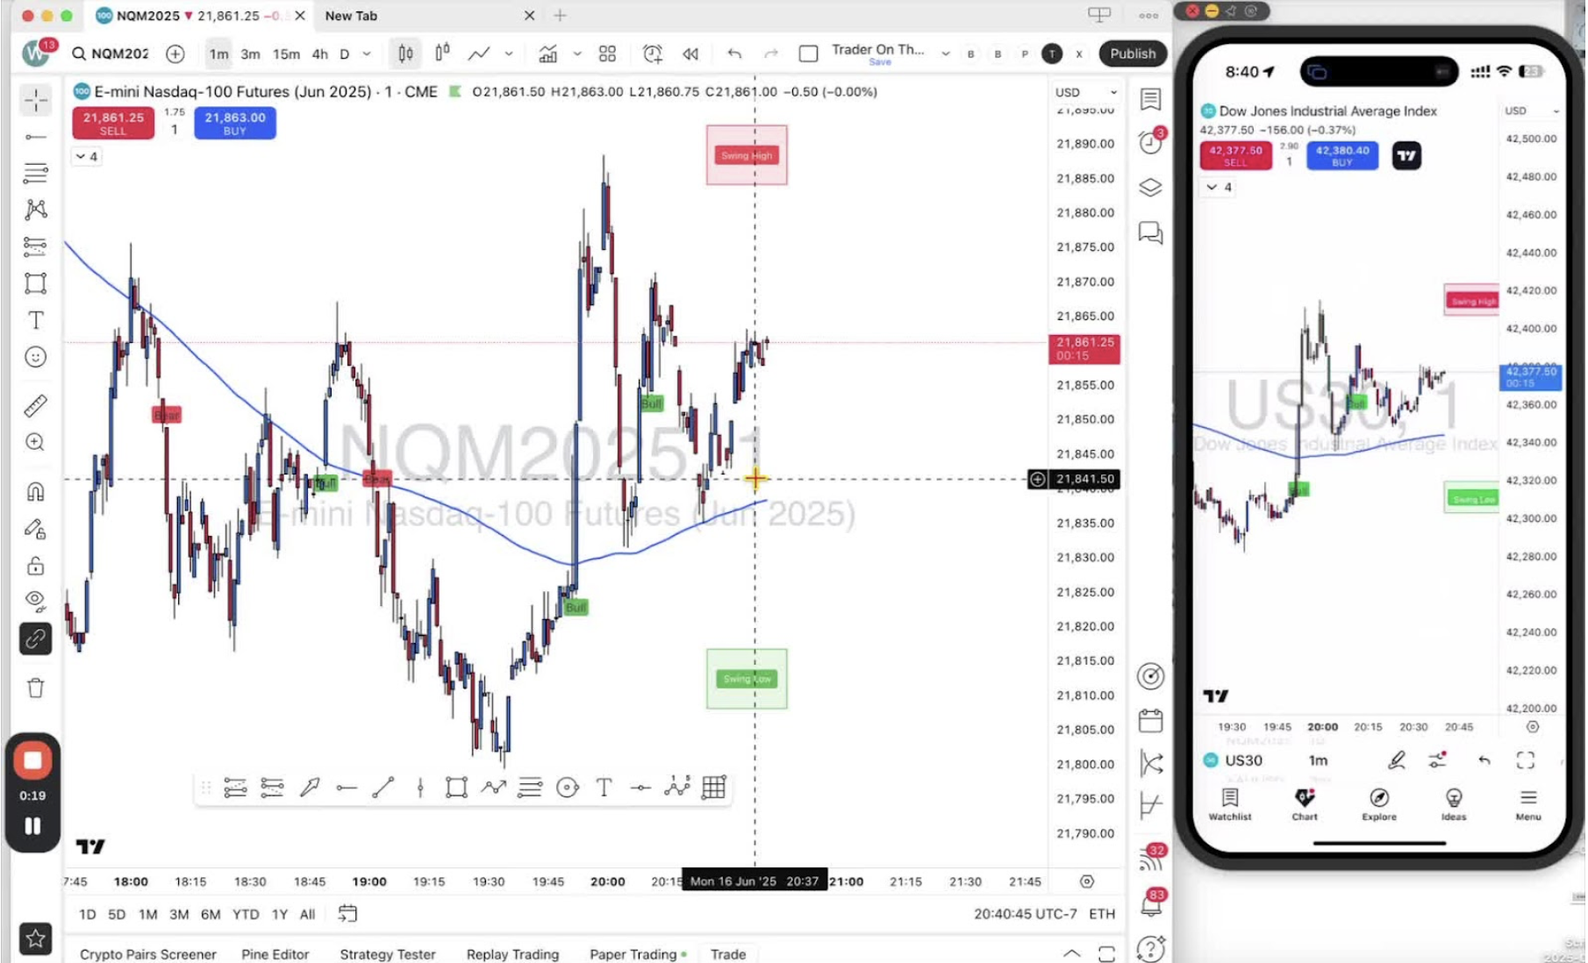Open the emoji icons tool
The image size is (1588, 963).
(36, 357)
